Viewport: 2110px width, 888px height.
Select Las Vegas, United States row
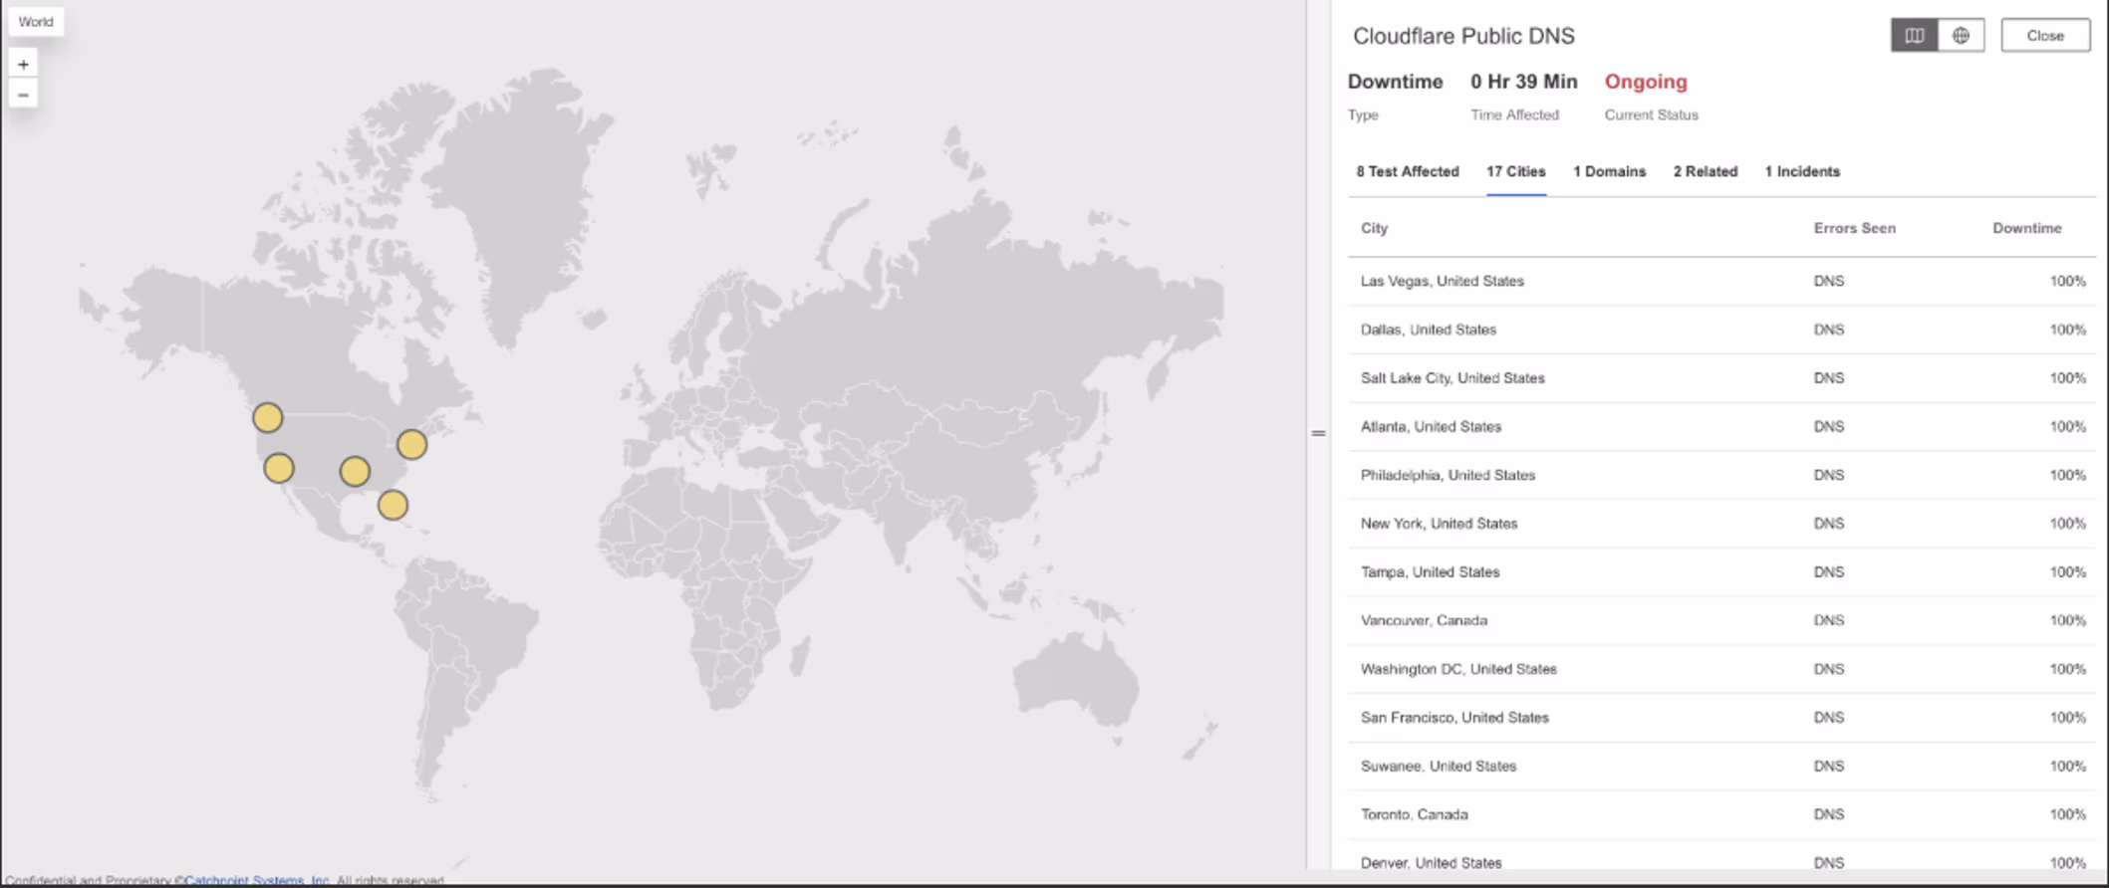[1721, 281]
